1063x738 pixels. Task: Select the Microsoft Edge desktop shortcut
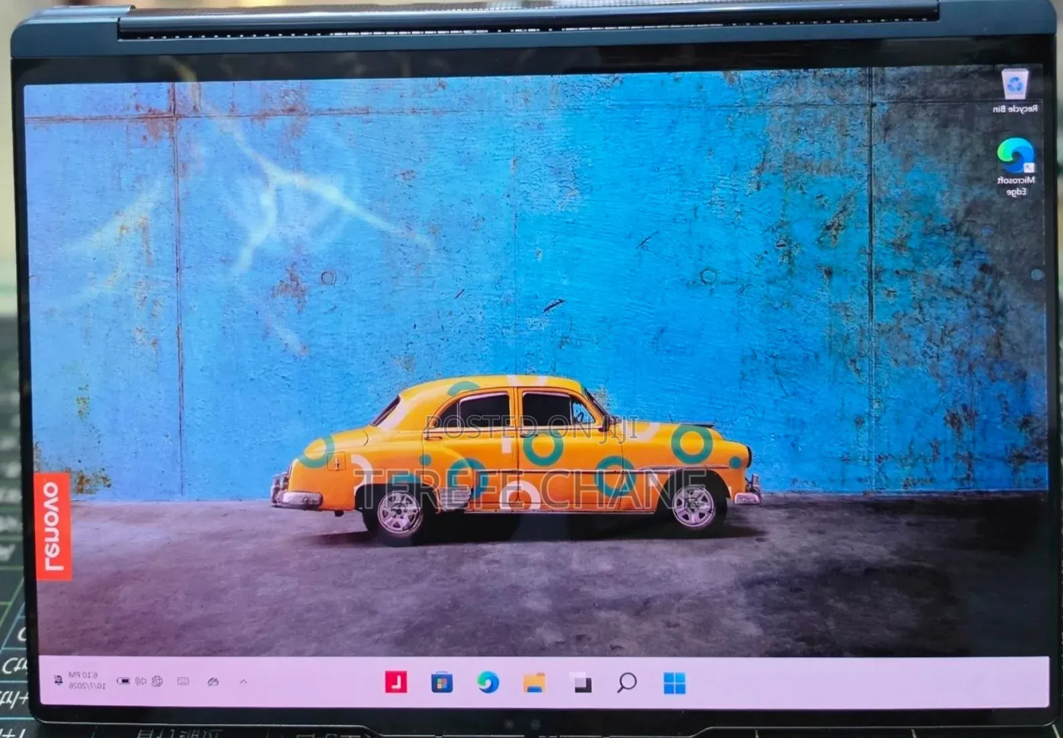click(1016, 167)
